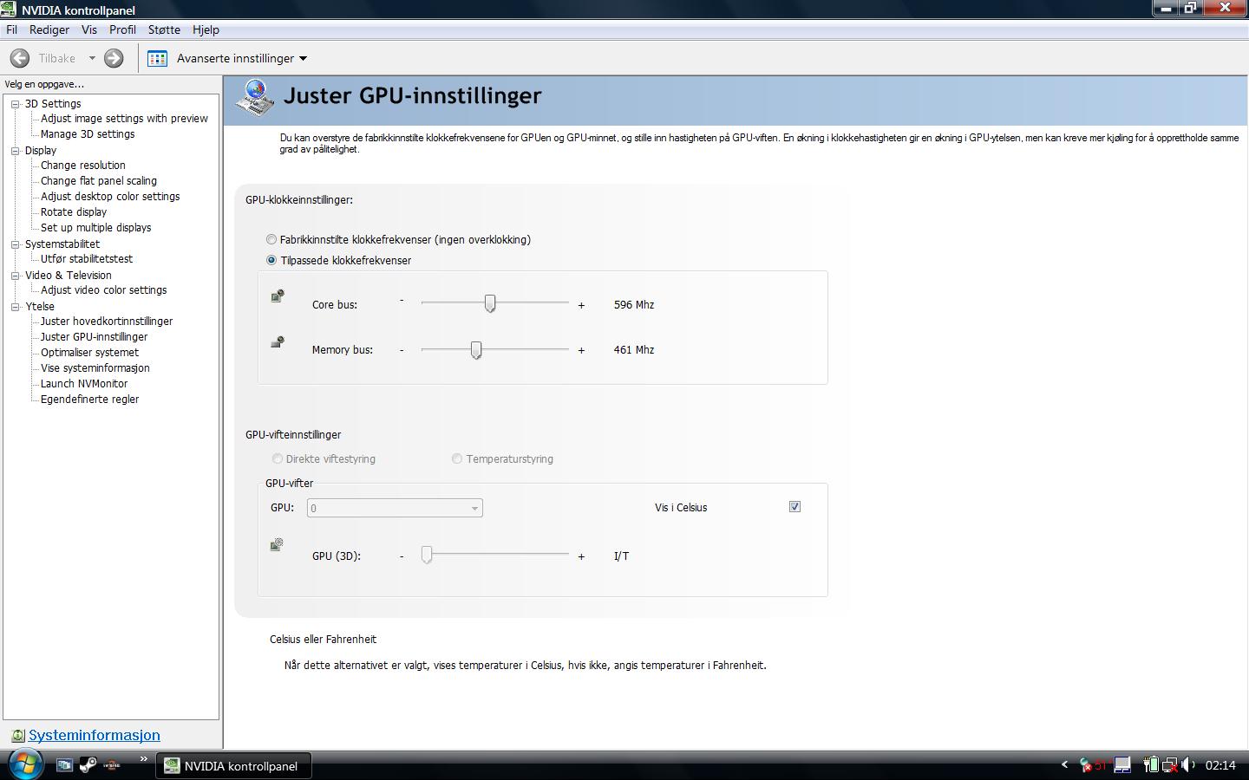Click the volume speaker tray icon

pyautogui.click(x=1188, y=764)
